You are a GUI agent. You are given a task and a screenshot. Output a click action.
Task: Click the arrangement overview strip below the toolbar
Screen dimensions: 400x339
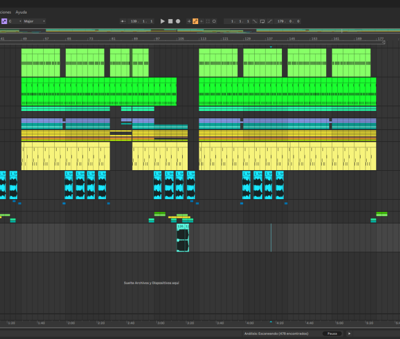coord(200,30)
